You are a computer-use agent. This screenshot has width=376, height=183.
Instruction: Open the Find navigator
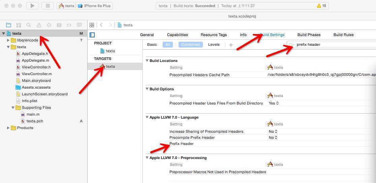click(x=29, y=25)
